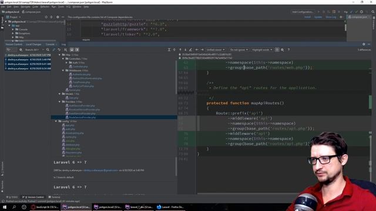Viewport: 376px width, 211px height.
Task: Click collapse unchanged fragments icon
Action: 174,49
